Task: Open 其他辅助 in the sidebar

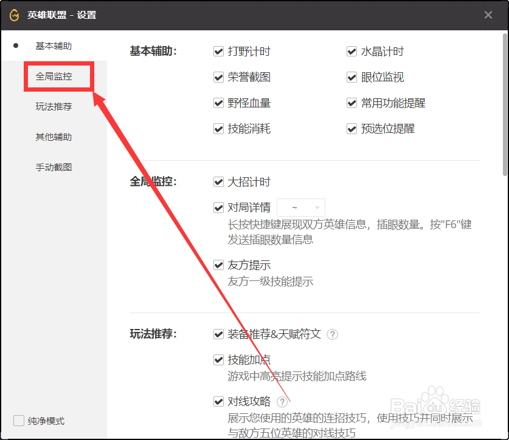Action: 54,137
